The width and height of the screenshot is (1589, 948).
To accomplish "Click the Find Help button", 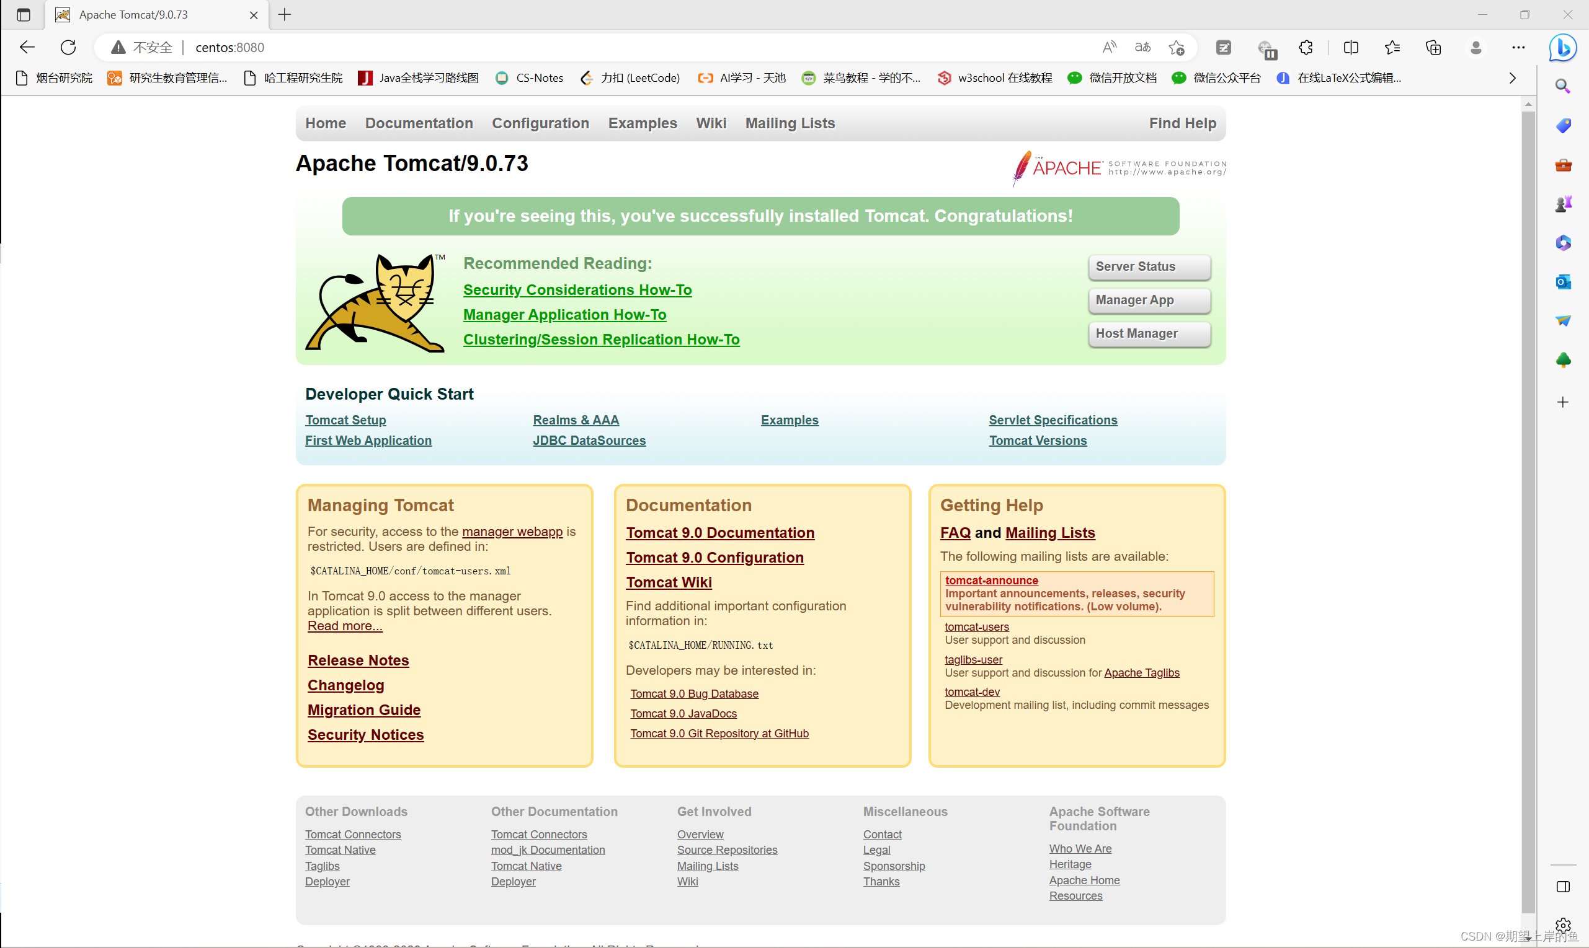I will (x=1182, y=122).
